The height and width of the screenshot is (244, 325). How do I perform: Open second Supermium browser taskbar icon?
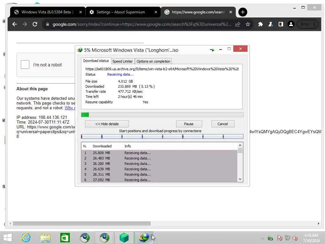[x=104, y=238]
